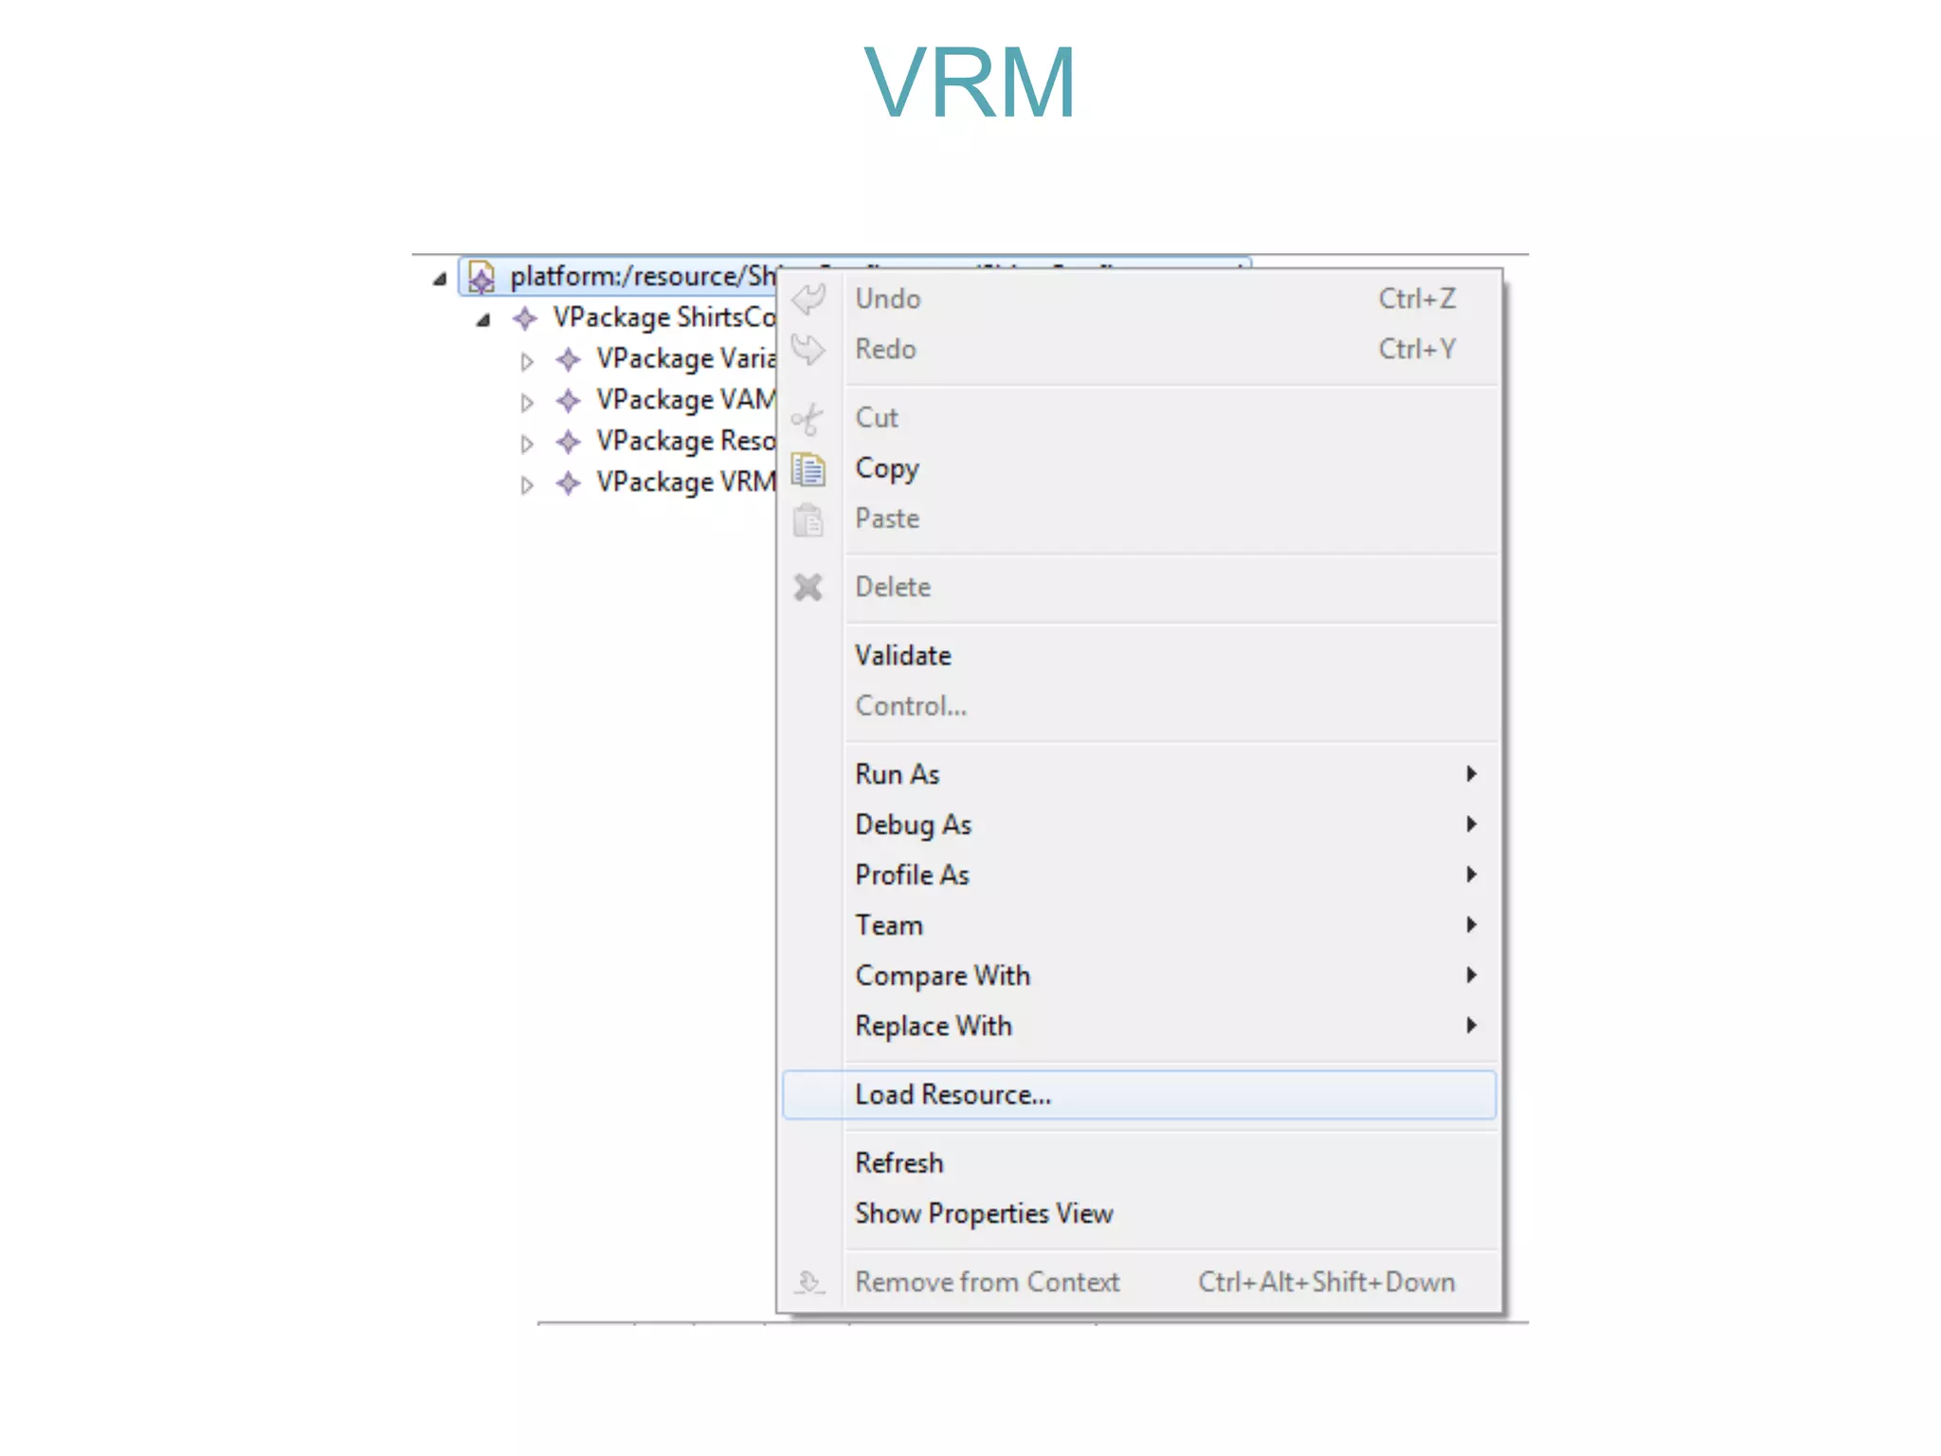Choose Copy in the context menu
Image resolution: width=1941 pixels, height=1456 pixels.
(x=1139, y=469)
